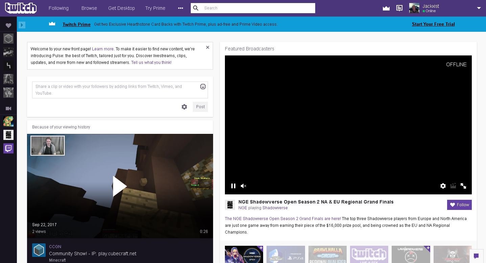Select the Shadowverse Open featured thumbnail

click(x=244, y=254)
